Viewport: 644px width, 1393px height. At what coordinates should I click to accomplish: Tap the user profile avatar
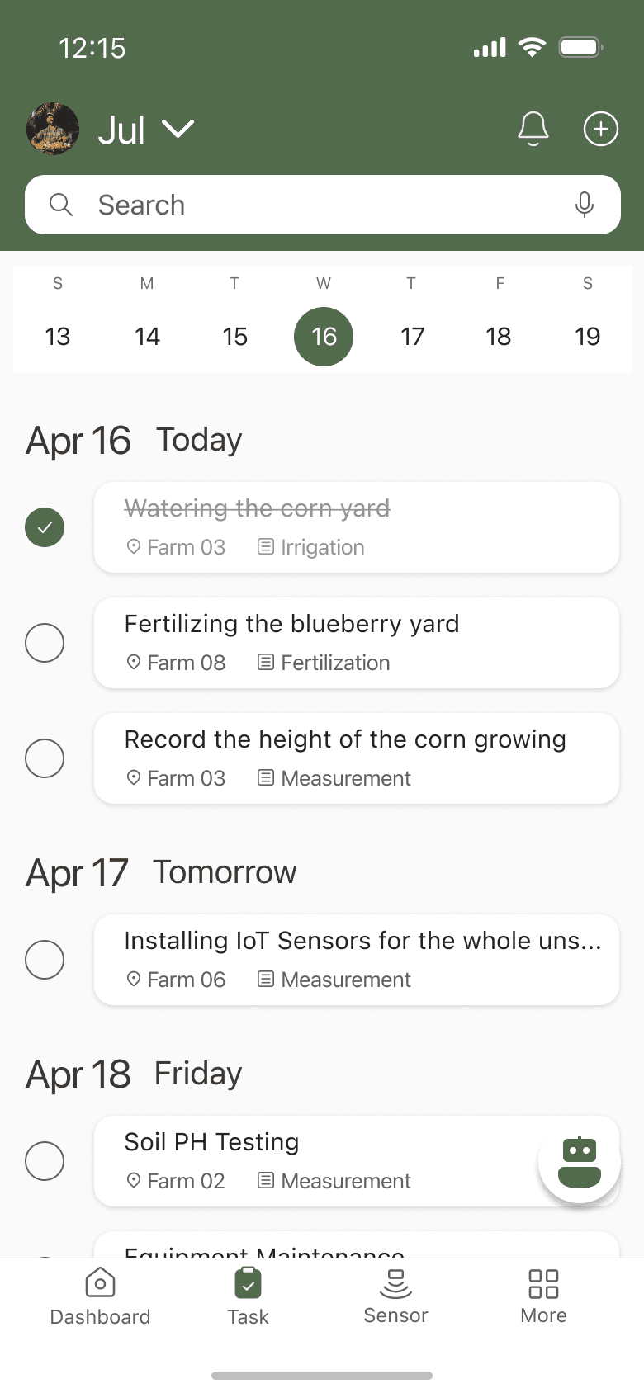coord(53,129)
